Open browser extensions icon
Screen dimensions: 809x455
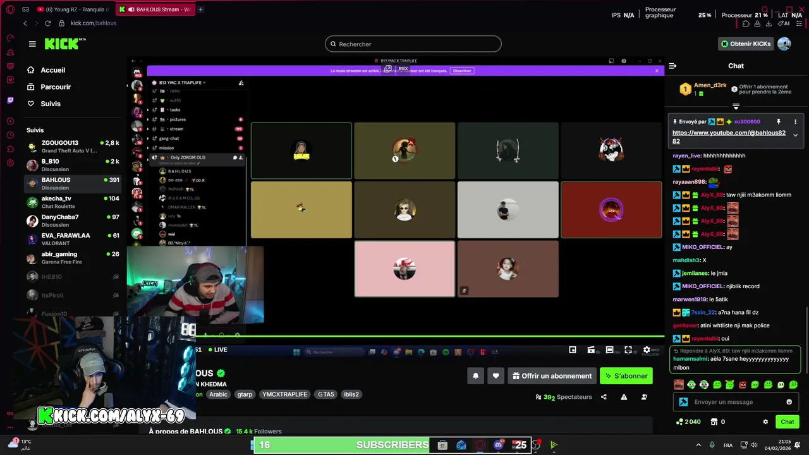(746, 23)
